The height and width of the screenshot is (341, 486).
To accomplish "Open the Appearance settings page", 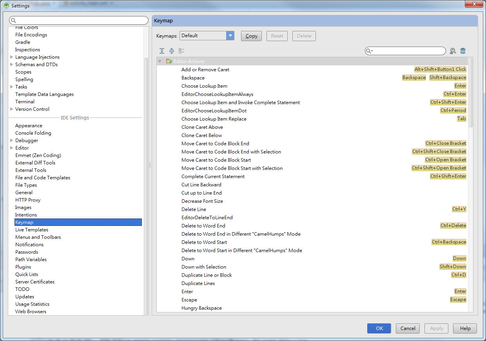I will click(x=29, y=125).
